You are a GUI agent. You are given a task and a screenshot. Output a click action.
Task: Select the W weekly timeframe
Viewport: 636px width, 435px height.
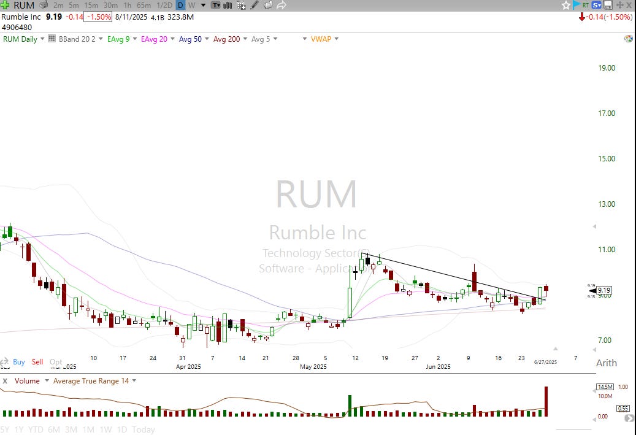(191, 6)
